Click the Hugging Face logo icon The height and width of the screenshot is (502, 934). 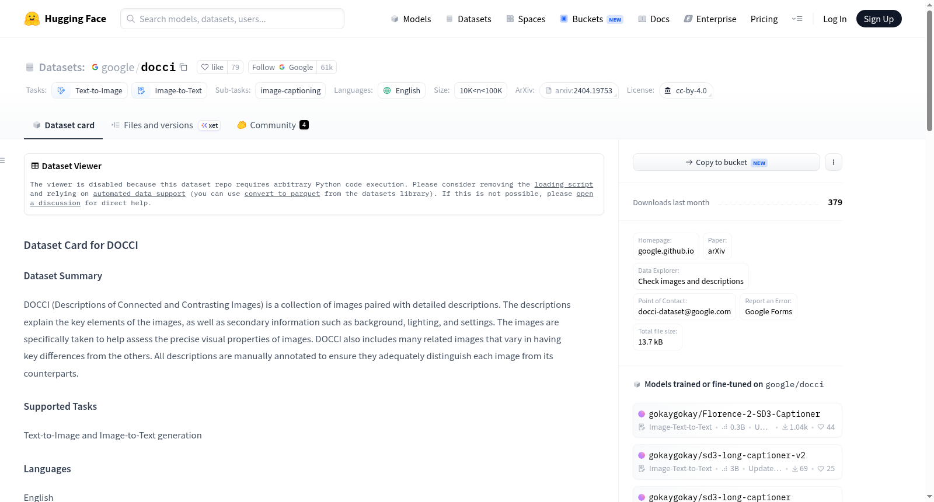click(32, 19)
